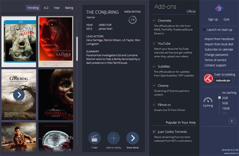Click the www.strem.io website link
Viewport: 239px width, 156px height.
tap(231, 153)
